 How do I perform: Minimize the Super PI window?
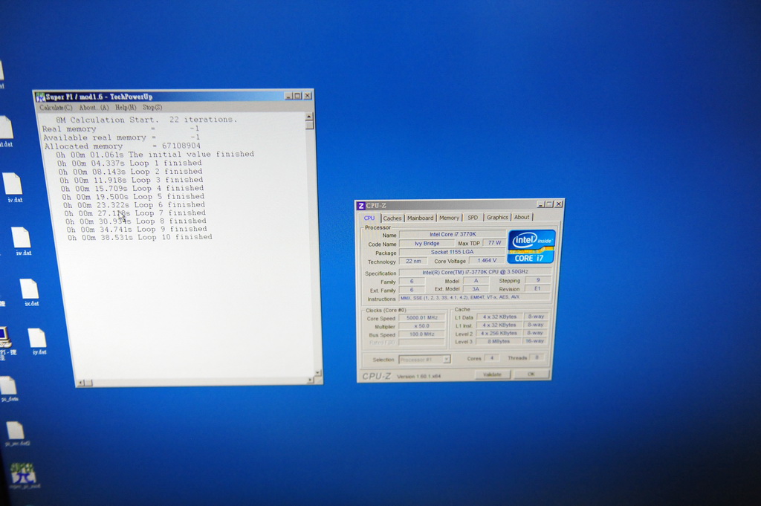289,96
